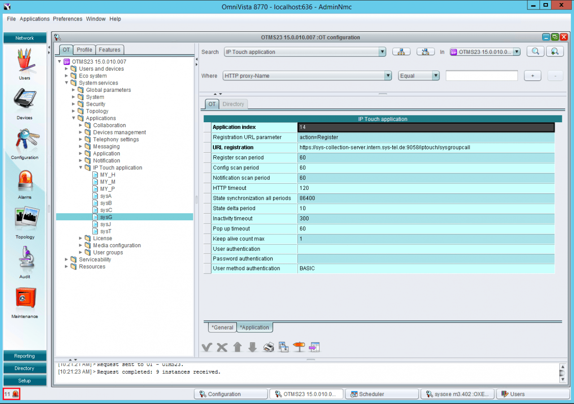Click the orange signpost icon
Image resolution: width=574 pixels, height=404 pixels.
click(299, 347)
